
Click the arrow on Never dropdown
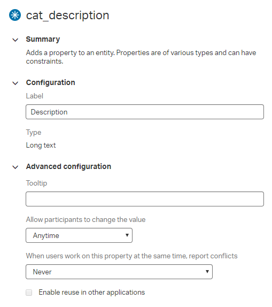[207, 271]
